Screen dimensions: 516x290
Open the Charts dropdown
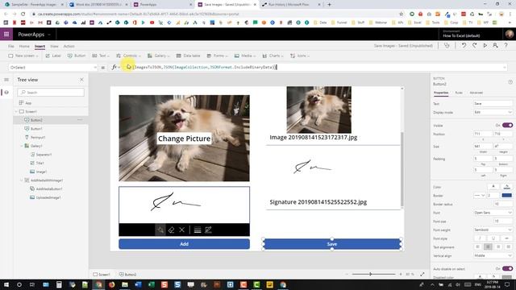[x=273, y=56]
